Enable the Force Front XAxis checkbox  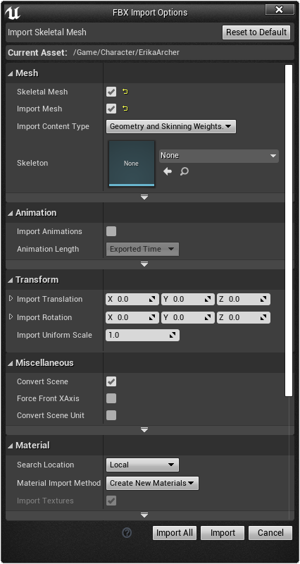click(111, 398)
